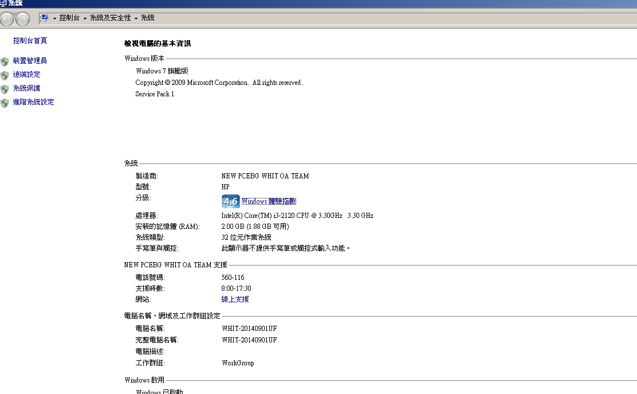637x394 pixels.
Task: Click the copyright 2009 Microsoft Corporation line
Action: [x=219, y=83]
